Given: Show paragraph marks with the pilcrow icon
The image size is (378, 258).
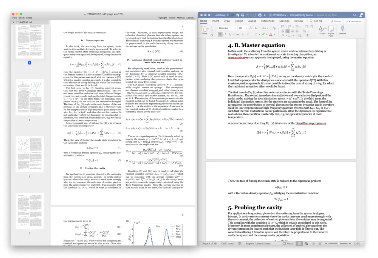Looking at the screenshot, I should pyautogui.click(x=307, y=34).
